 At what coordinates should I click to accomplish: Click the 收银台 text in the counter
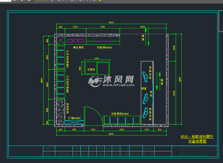point(91,69)
